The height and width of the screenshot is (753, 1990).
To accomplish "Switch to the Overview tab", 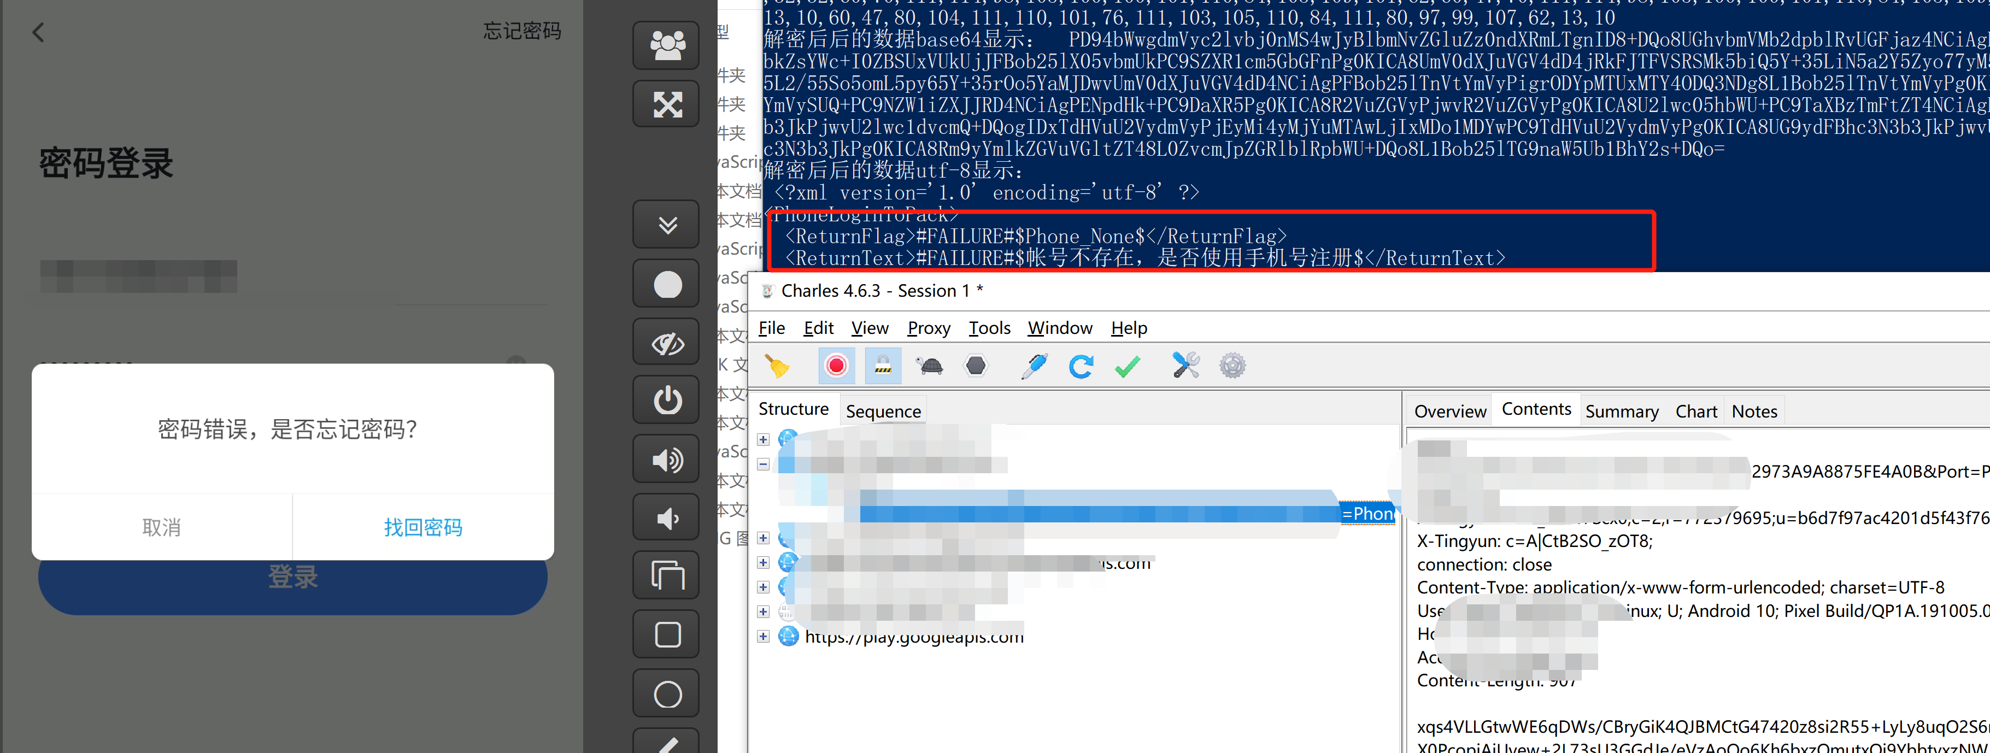I will point(1449,411).
